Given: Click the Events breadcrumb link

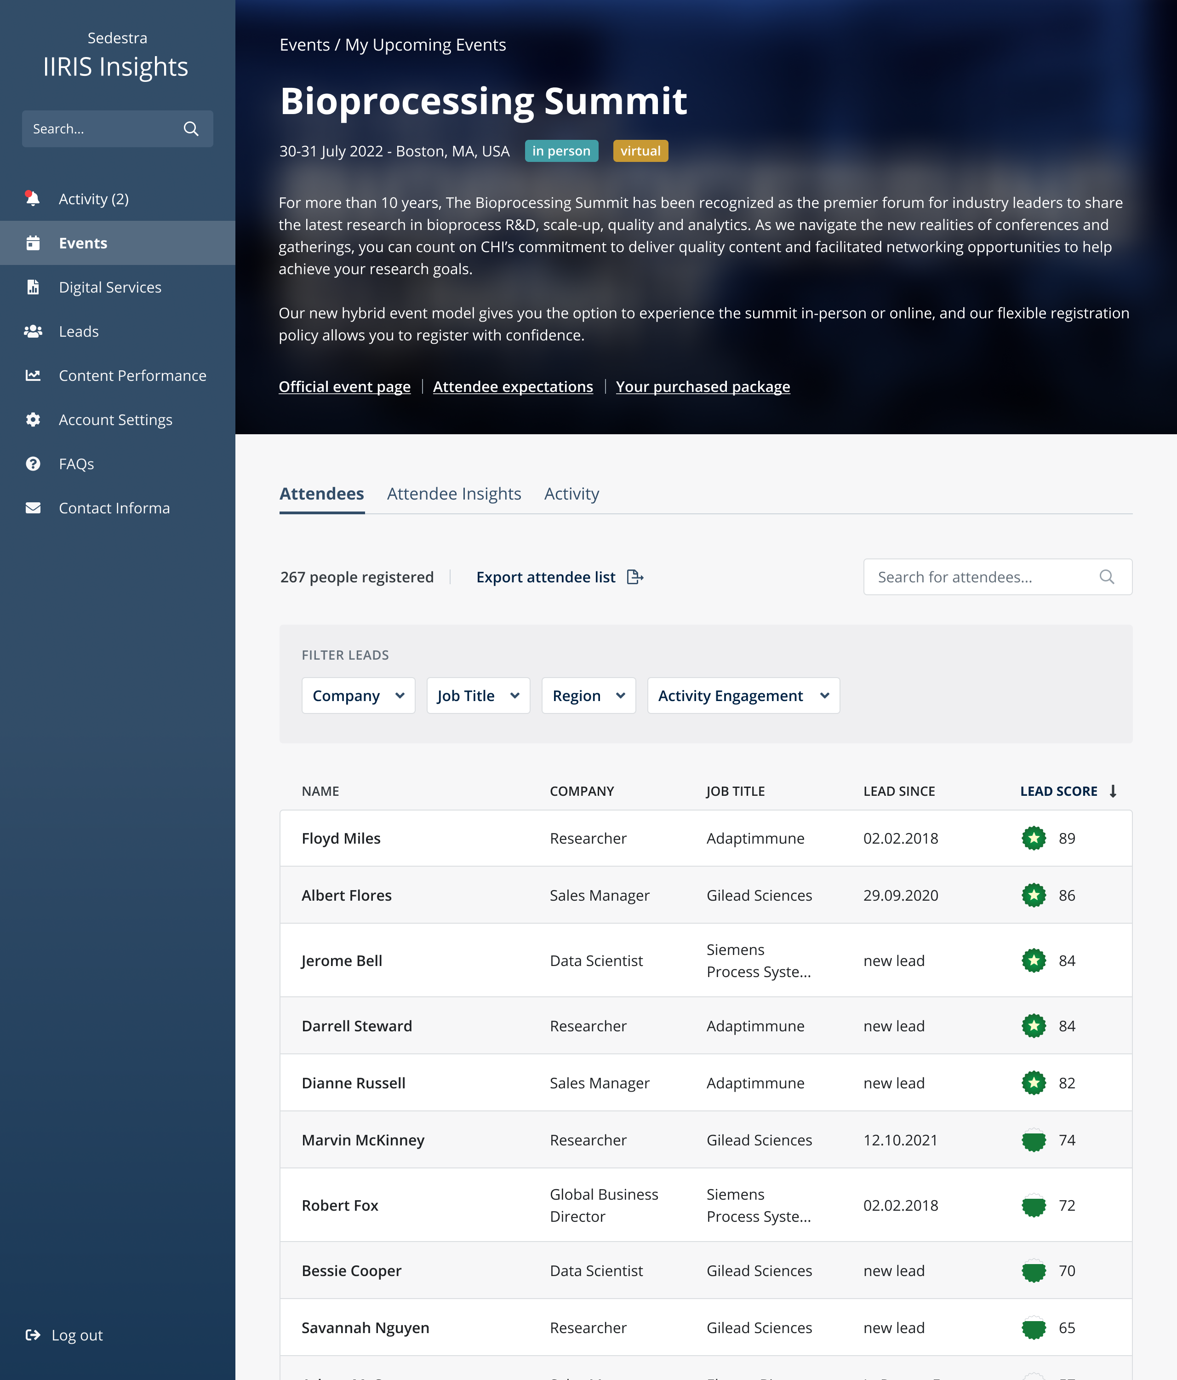Looking at the screenshot, I should pyautogui.click(x=304, y=45).
